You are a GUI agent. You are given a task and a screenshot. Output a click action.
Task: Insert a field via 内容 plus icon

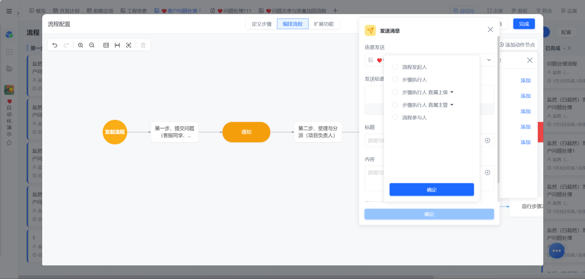click(487, 172)
